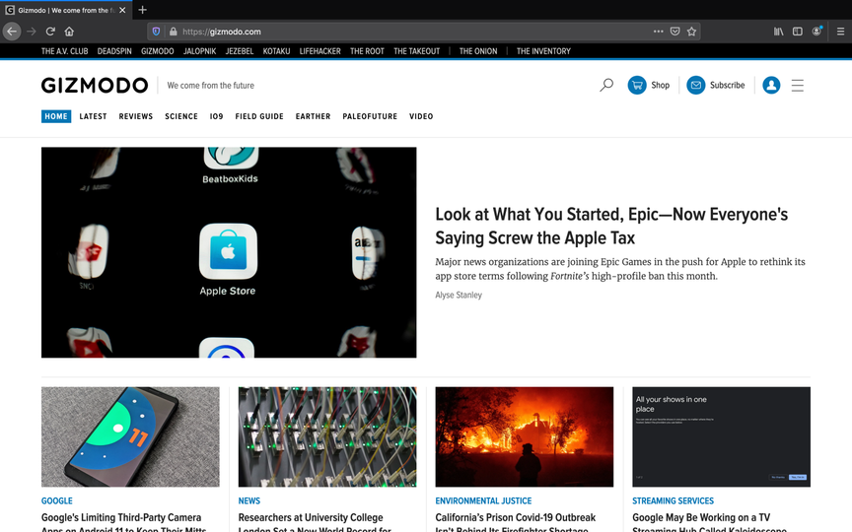Open tracking protection shield panel
The height and width of the screenshot is (532, 852).
[x=156, y=32]
